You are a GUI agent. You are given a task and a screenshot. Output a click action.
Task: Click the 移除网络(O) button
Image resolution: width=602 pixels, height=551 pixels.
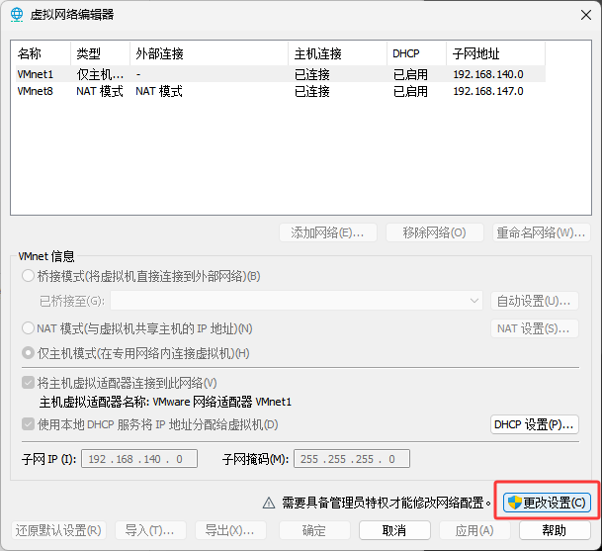pos(434,232)
